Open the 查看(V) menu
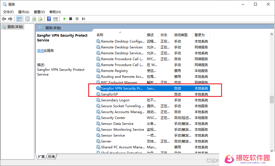This screenshot has height=166, width=275. [39, 12]
